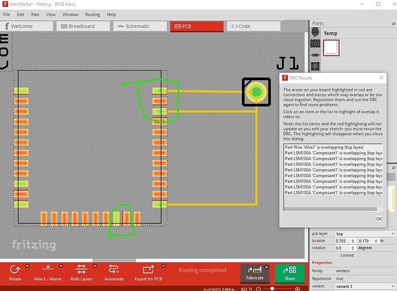Screen dimensions: 397x291
Task: Open the Export for PCB dropdown arrow
Action: [164, 266]
